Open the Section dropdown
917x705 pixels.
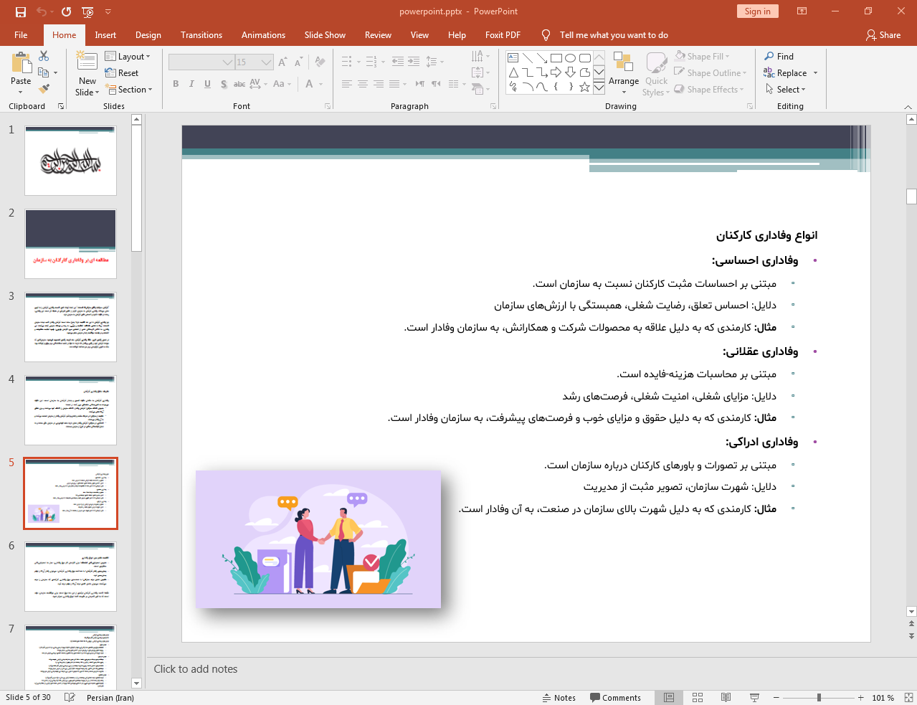click(129, 90)
